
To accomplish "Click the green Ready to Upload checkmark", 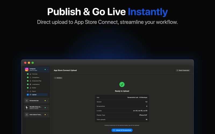I will (122, 84).
